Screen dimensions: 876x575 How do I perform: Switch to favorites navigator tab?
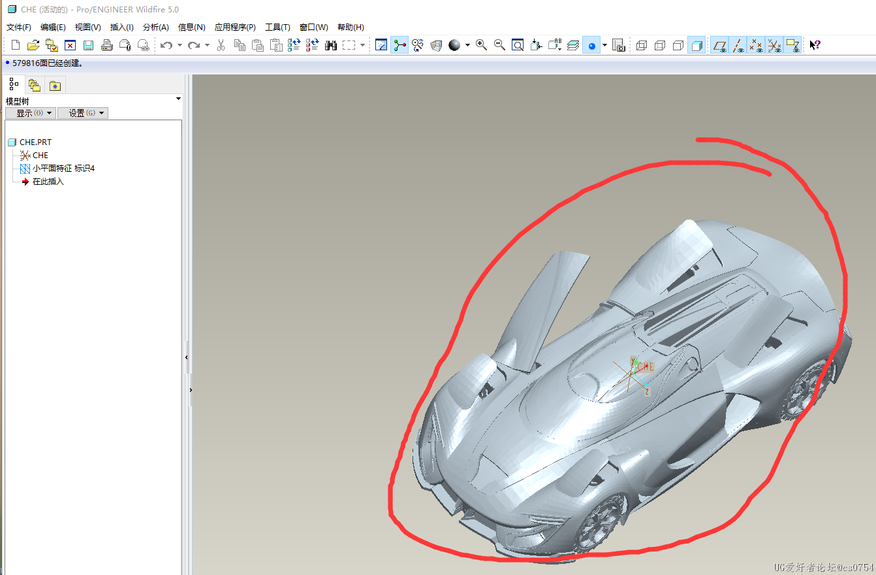[55, 86]
